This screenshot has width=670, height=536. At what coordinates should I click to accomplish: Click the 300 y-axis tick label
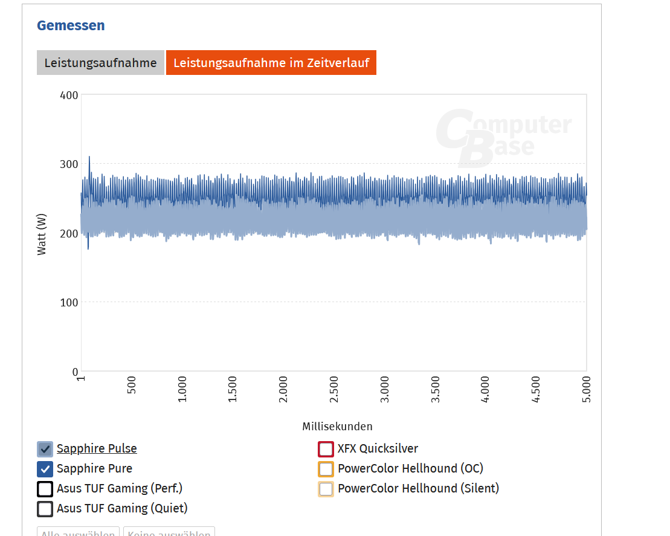(69, 164)
